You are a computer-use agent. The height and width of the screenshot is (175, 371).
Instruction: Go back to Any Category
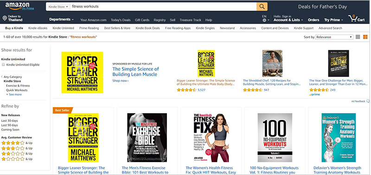coord(12,77)
